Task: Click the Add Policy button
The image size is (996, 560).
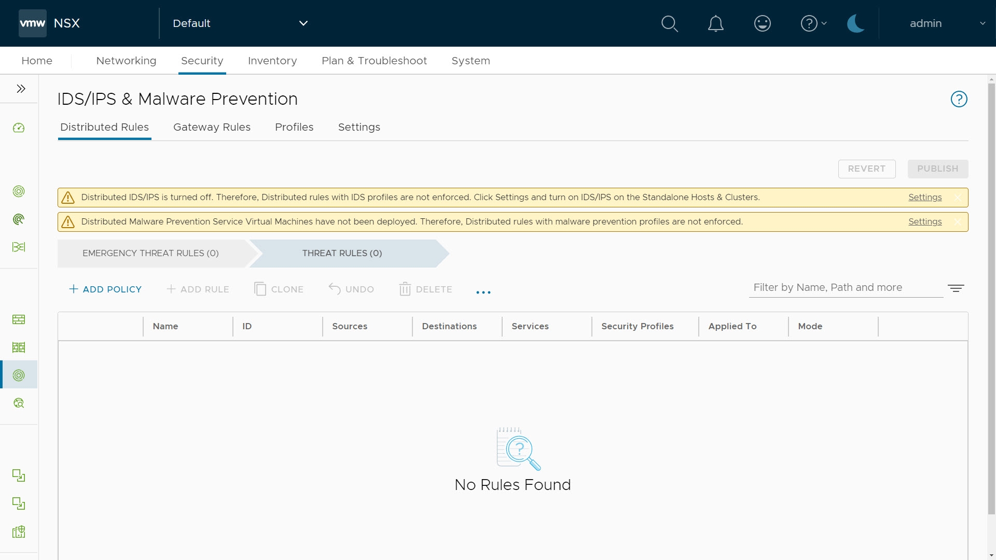Action: click(105, 289)
